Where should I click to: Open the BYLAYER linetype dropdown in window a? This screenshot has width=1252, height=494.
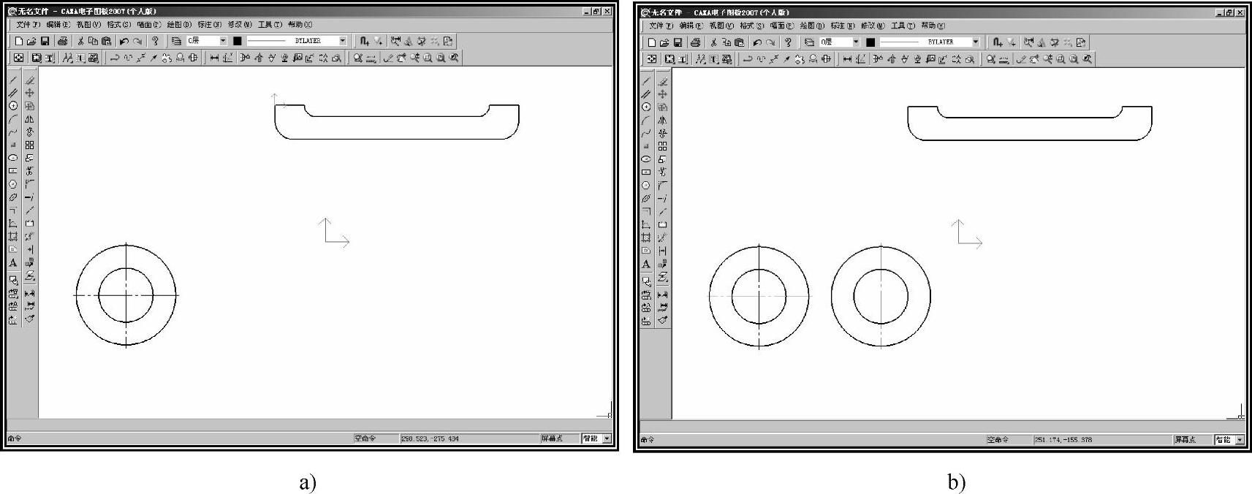click(343, 41)
